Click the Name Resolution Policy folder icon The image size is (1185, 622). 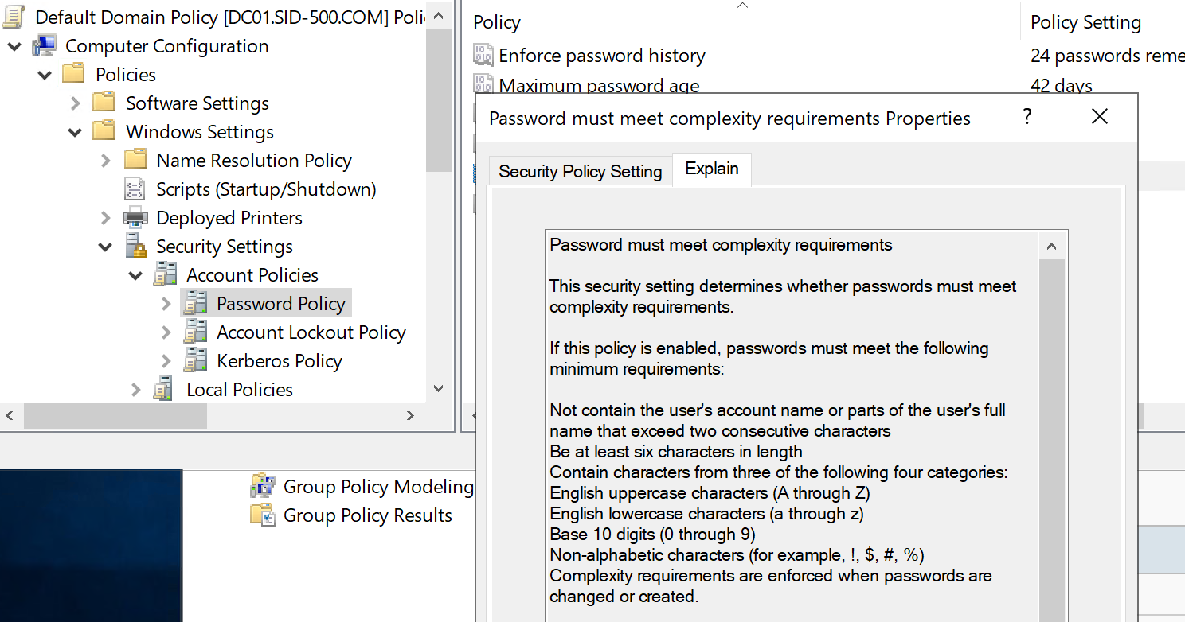click(137, 160)
